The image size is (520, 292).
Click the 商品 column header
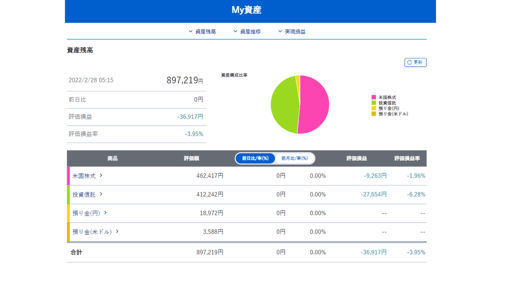coord(112,159)
